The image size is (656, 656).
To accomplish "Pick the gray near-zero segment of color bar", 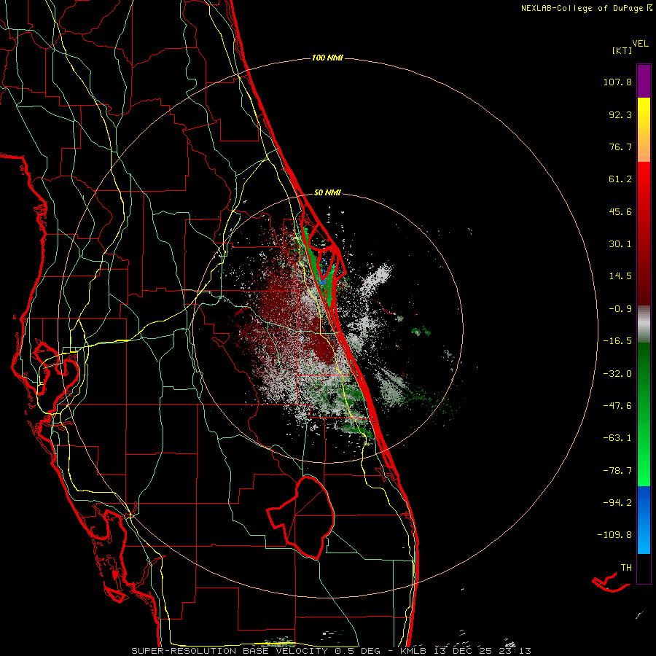I will 644,324.
